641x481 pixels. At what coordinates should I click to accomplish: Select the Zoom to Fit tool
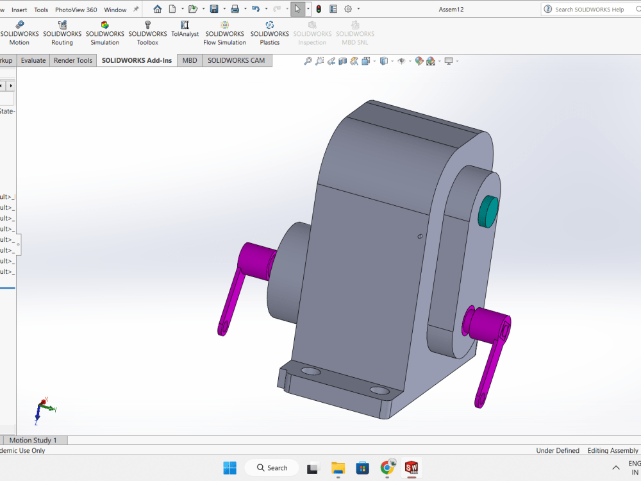tap(308, 60)
